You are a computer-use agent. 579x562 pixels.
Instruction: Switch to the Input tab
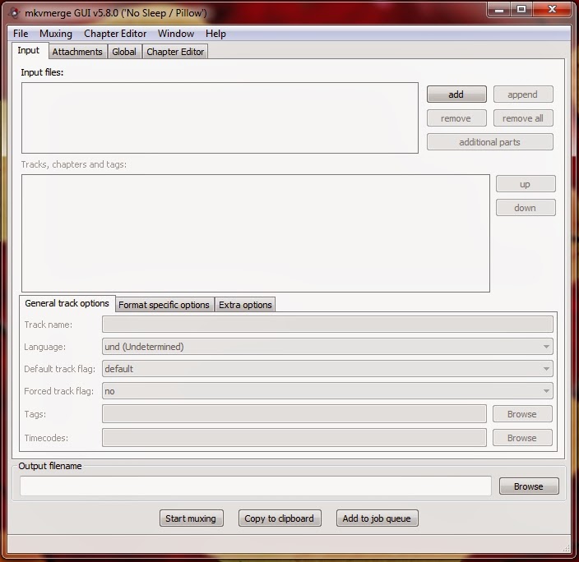pos(29,51)
